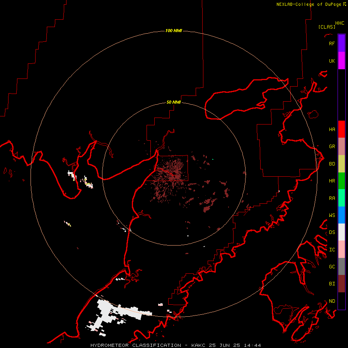Click the brown BI legend swatch
Viewport: 348px width, 348px height.
(x=341, y=284)
